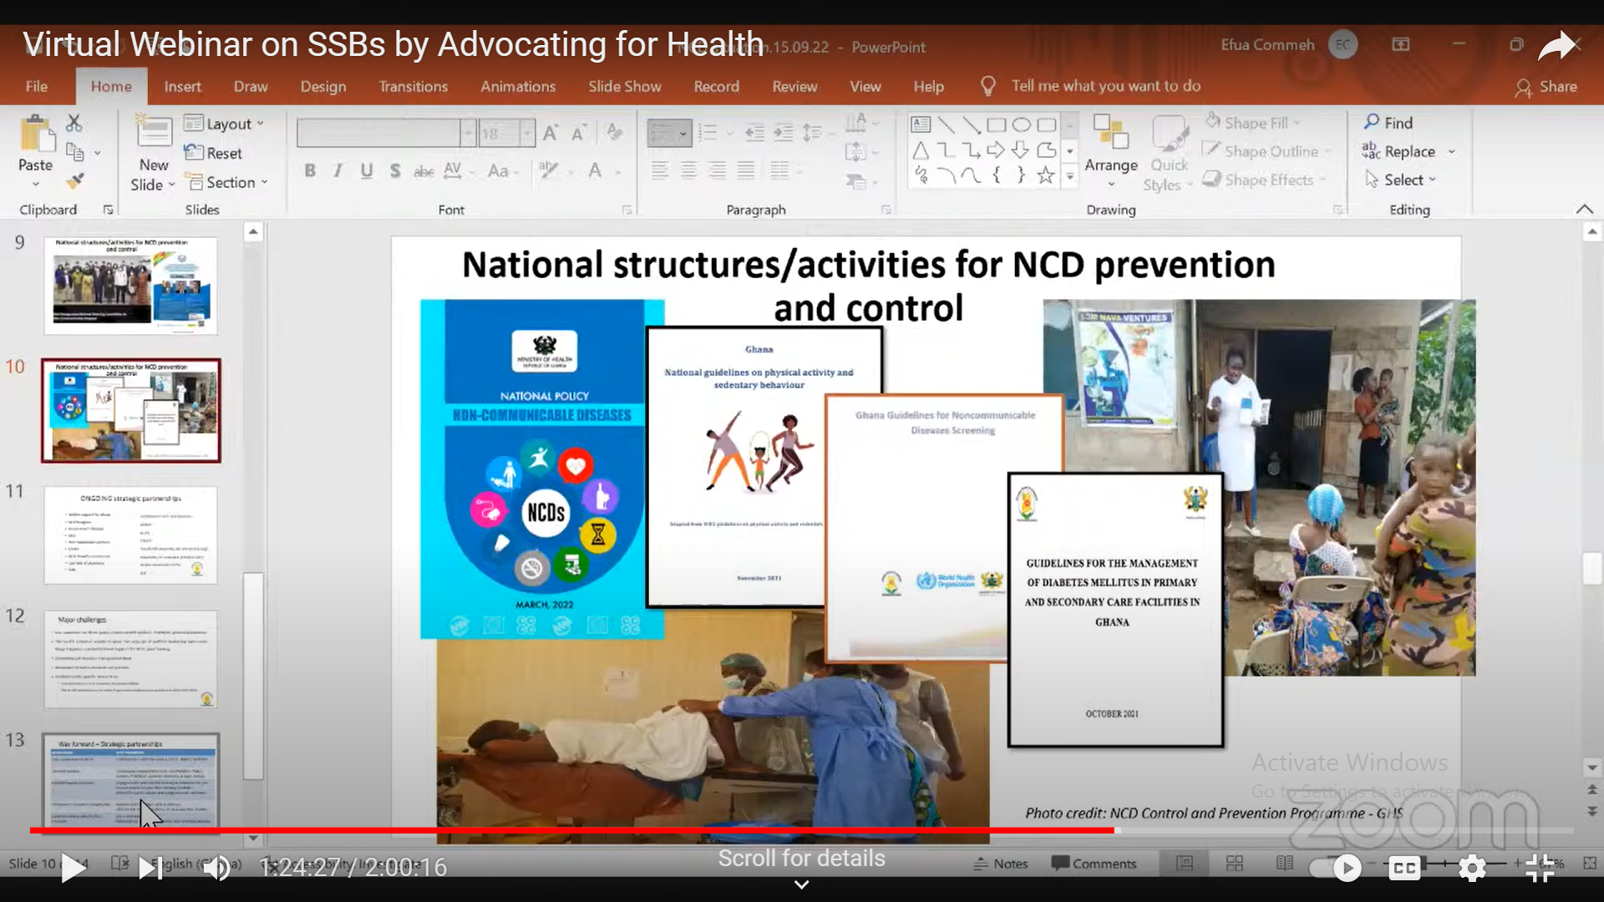1604x902 pixels.
Task: Play the video
Action: pyautogui.click(x=74, y=869)
